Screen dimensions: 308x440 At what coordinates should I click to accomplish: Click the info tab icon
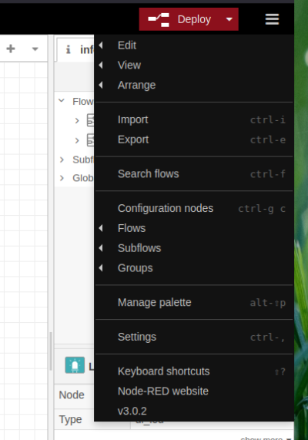click(x=69, y=49)
